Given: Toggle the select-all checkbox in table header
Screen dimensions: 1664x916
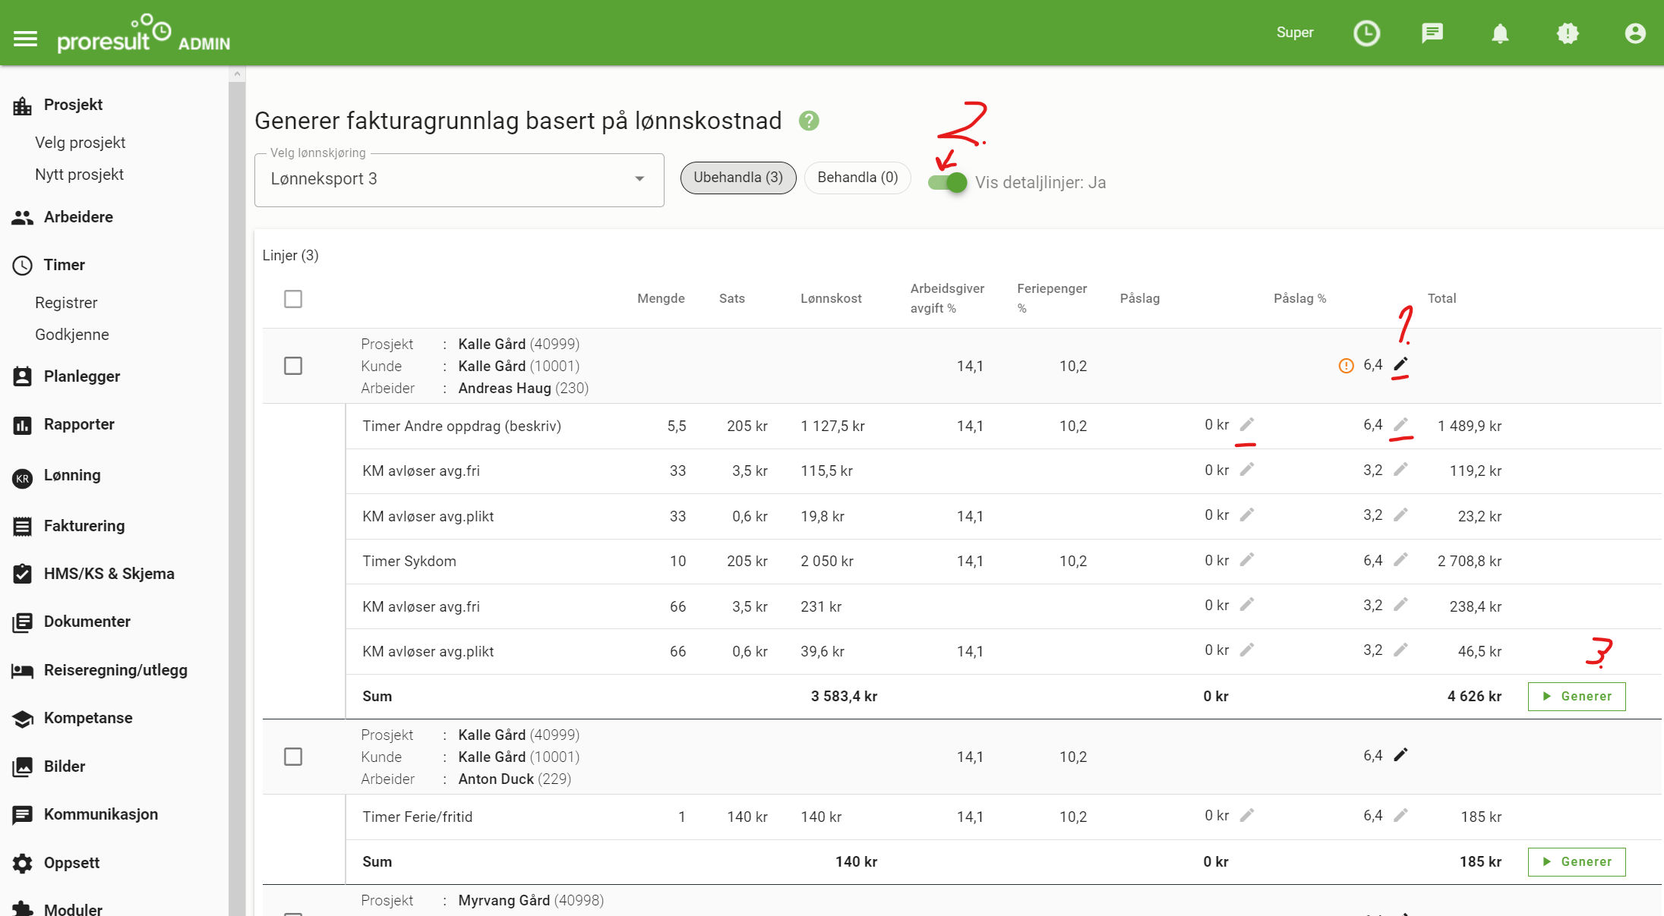Looking at the screenshot, I should click(293, 299).
